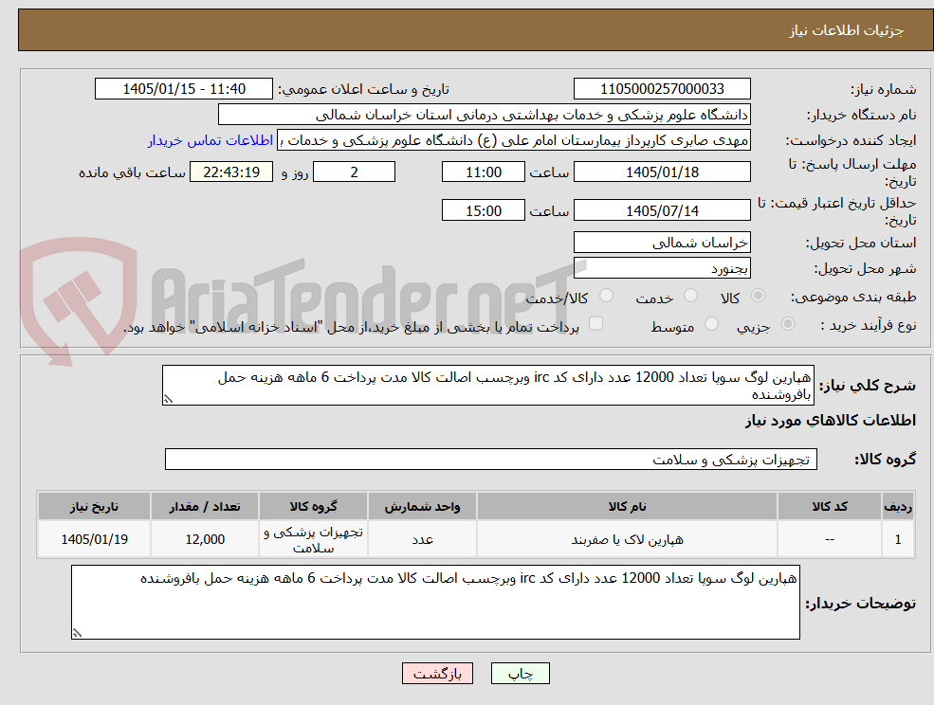Click the بازگشت (back) button
The image size is (934, 705).
(x=437, y=674)
